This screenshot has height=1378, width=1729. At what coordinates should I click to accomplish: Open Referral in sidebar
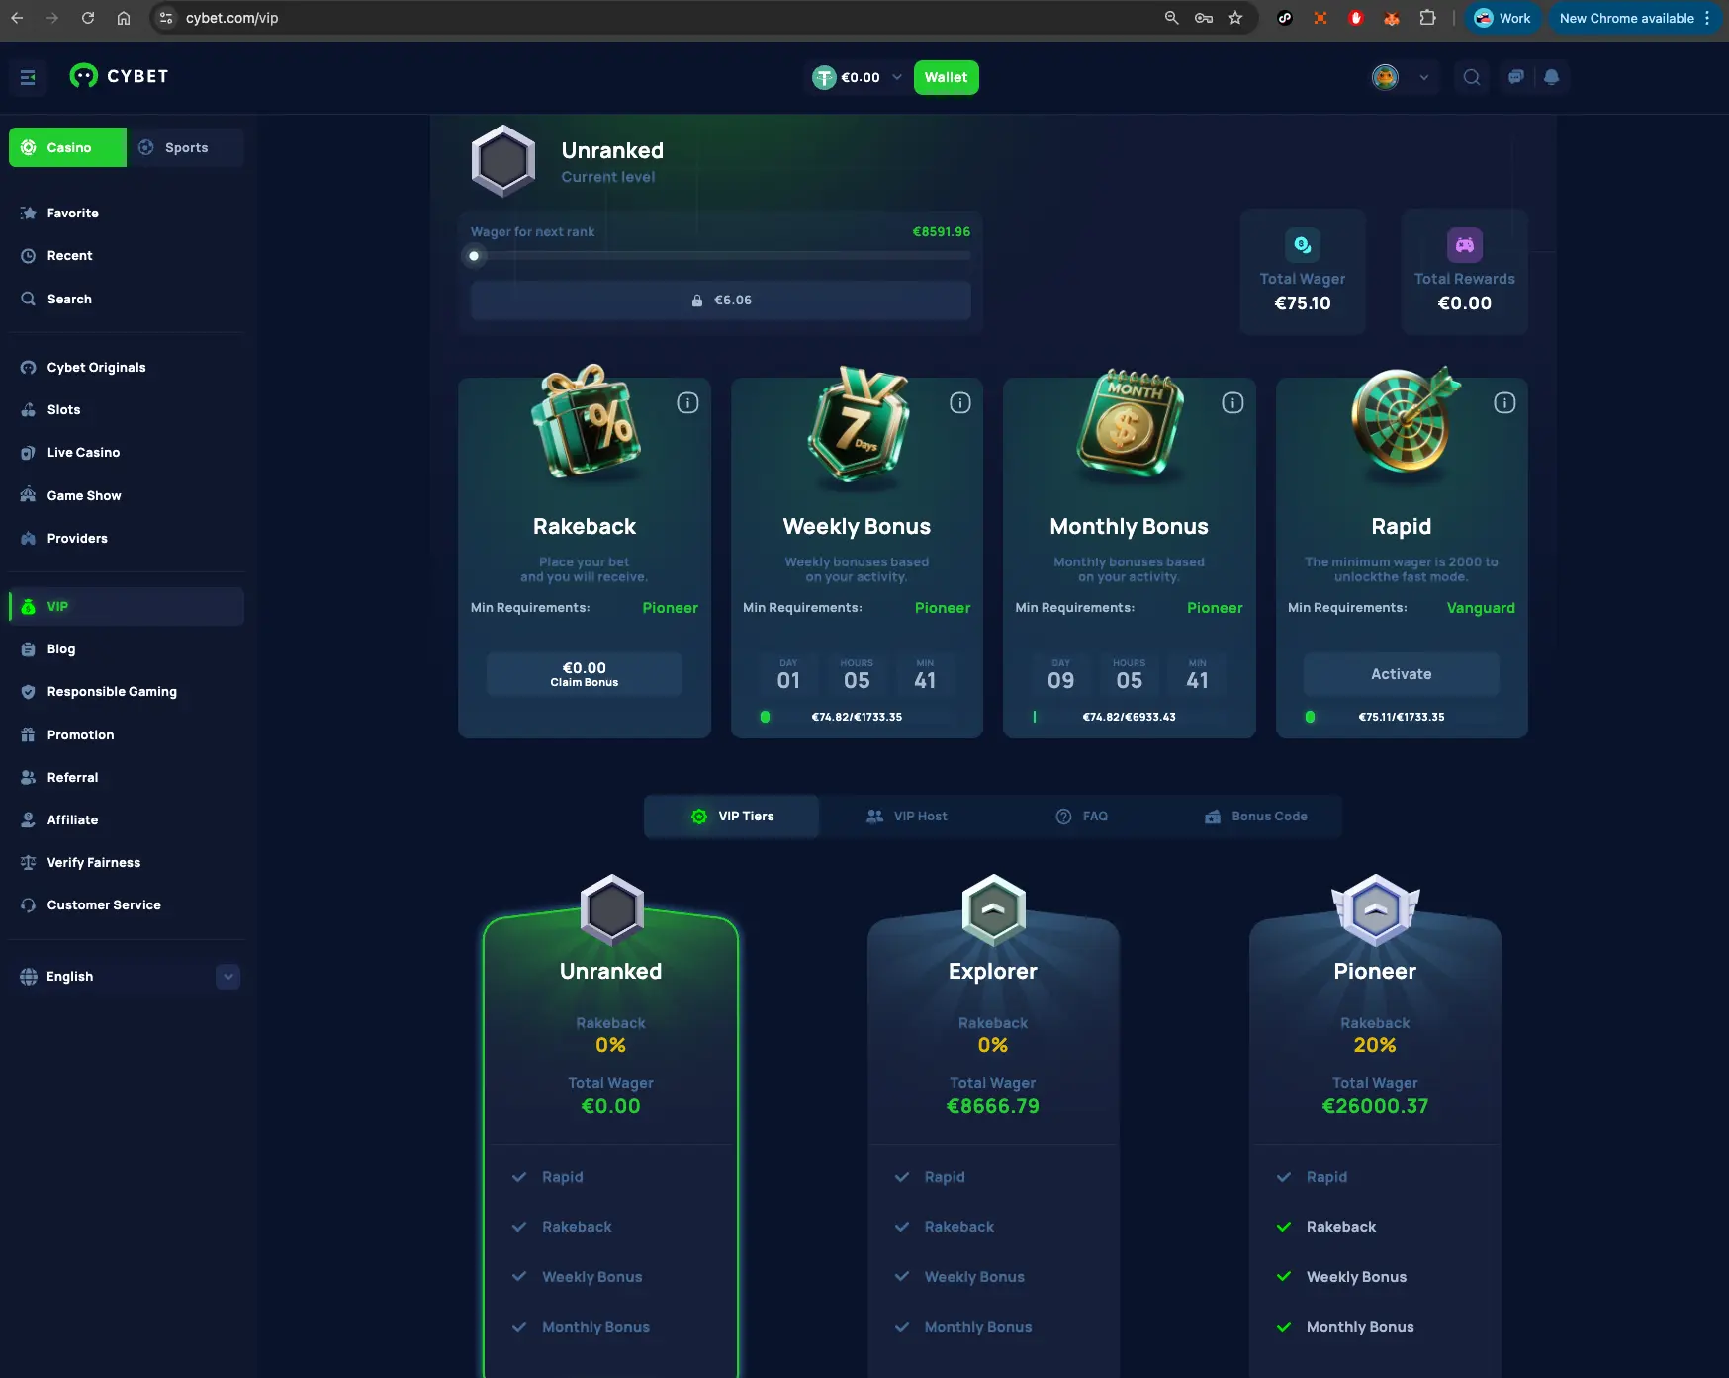point(127,777)
